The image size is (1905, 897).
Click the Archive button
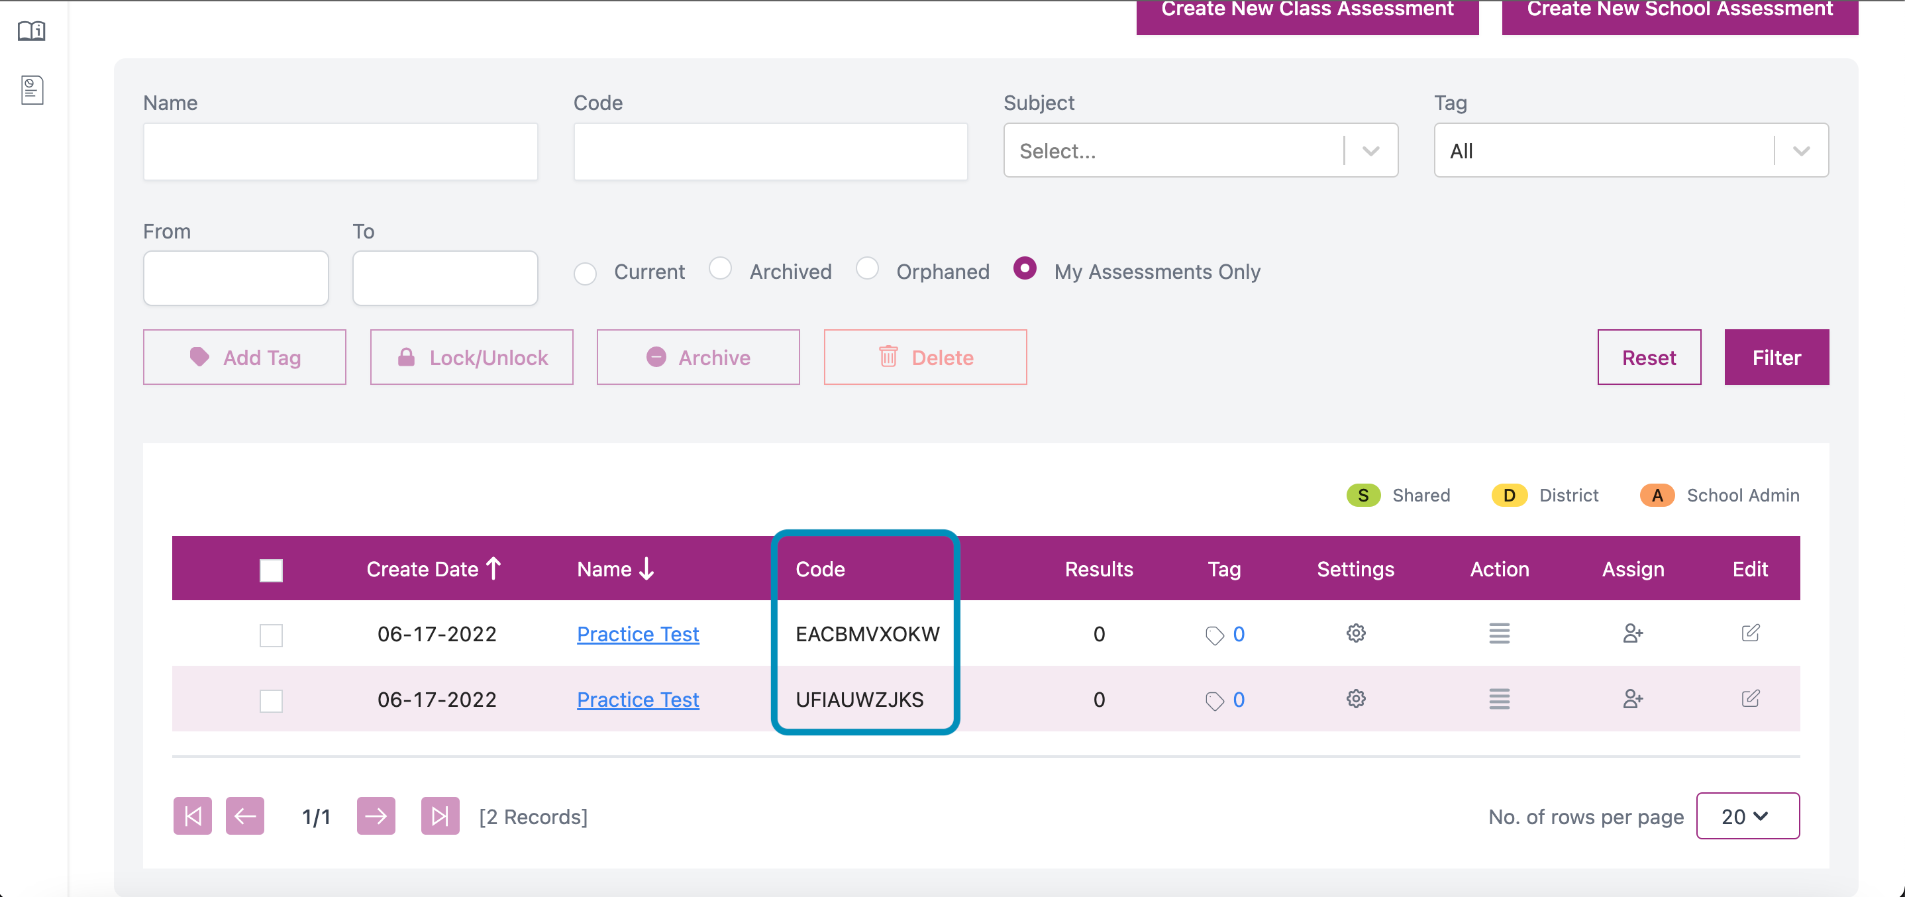(x=698, y=357)
